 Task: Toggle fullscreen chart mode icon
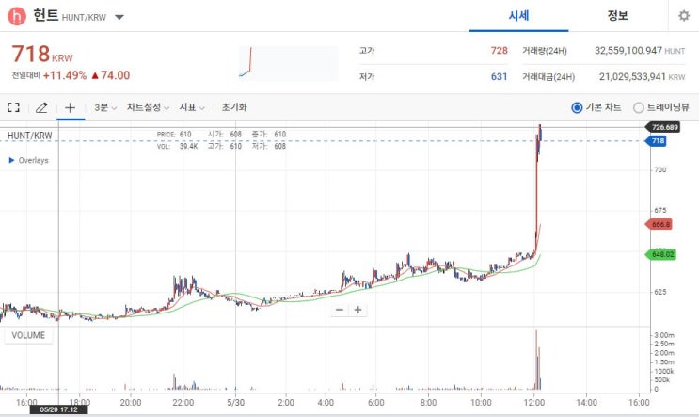click(14, 107)
